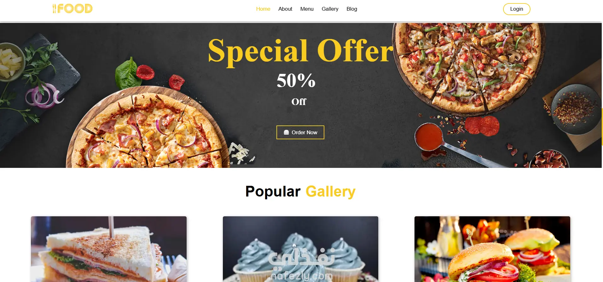
Task: Open the blue cupcakes gallery photo
Action: pos(300,249)
